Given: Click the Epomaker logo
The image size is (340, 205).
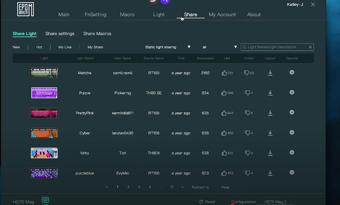Looking at the screenshot, I should click(26, 9).
